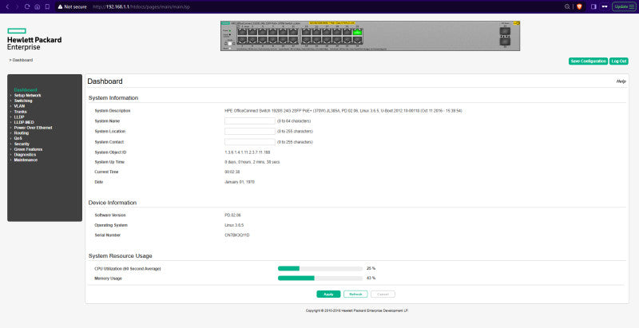The image size is (639, 328).
Task: Click the copyright notice in footer
Action: point(357,310)
